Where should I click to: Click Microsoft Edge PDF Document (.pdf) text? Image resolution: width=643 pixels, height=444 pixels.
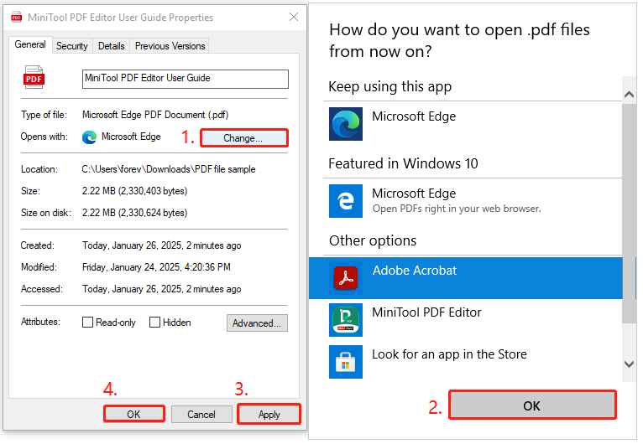[155, 115]
